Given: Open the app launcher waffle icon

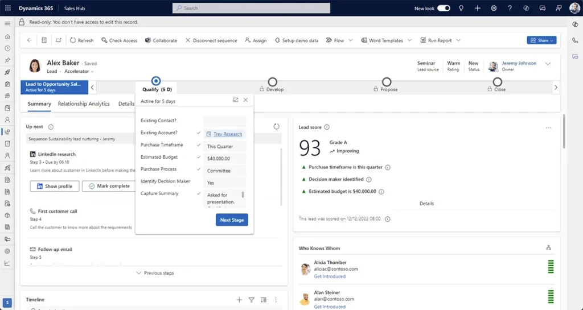Looking at the screenshot, I should (x=8, y=8).
